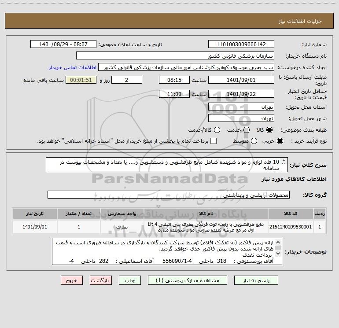Click the price validity date 1401/09/22 field
The image size is (339, 328).
pos(241,94)
